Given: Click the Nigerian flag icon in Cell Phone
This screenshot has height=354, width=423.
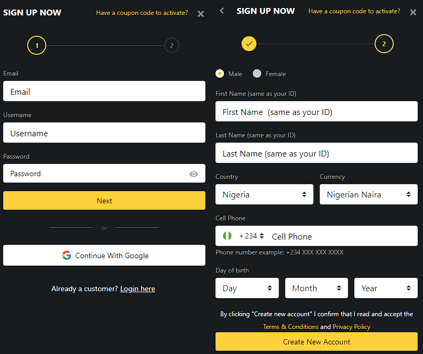Looking at the screenshot, I should click(x=228, y=236).
